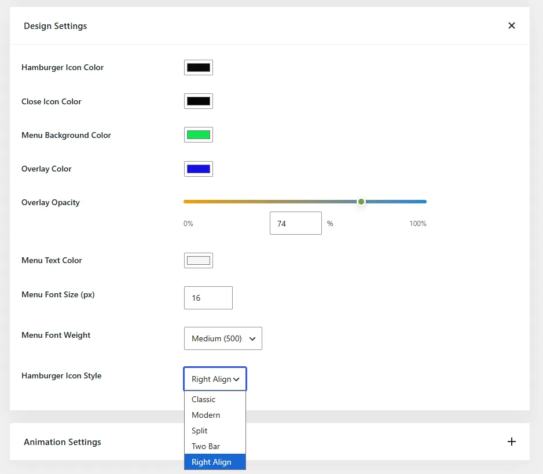543x474 pixels.
Task: Click the Animation Settings header title
Action: pyautogui.click(x=63, y=442)
